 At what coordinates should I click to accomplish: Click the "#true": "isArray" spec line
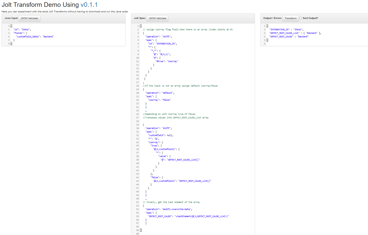[x=167, y=61]
